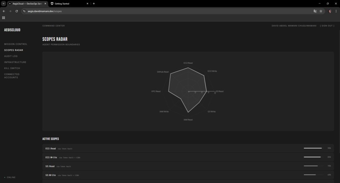
Task: Select the S3:Read scope row
Action: (x=188, y=166)
